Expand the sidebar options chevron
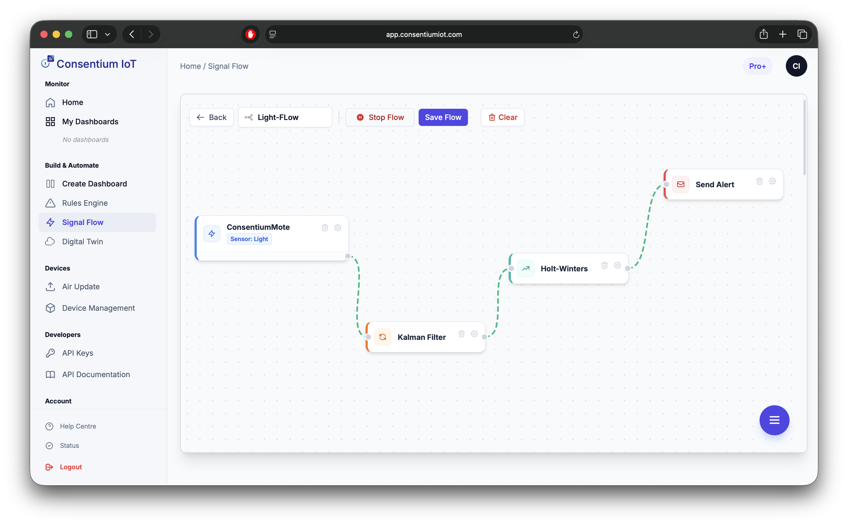This screenshot has height=525, width=848. (107, 34)
